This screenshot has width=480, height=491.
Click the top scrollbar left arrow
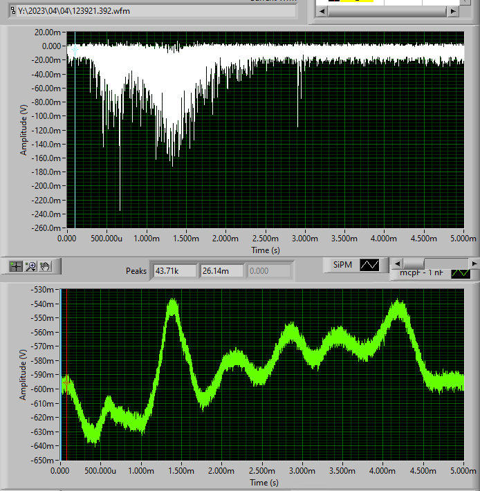(x=322, y=12)
